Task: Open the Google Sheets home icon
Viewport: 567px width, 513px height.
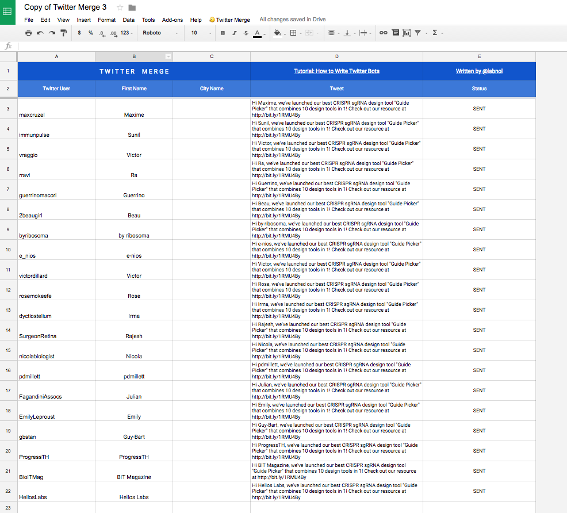Action: pyautogui.click(x=7, y=12)
